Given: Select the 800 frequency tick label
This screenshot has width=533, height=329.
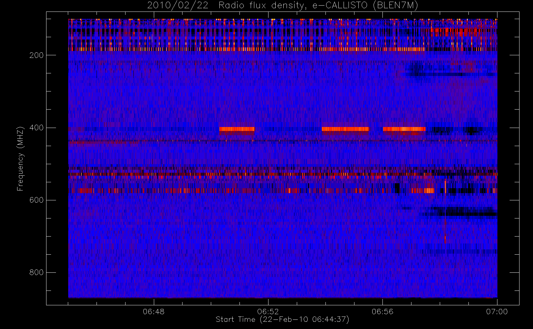Looking at the screenshot, I should click(37, 272).
